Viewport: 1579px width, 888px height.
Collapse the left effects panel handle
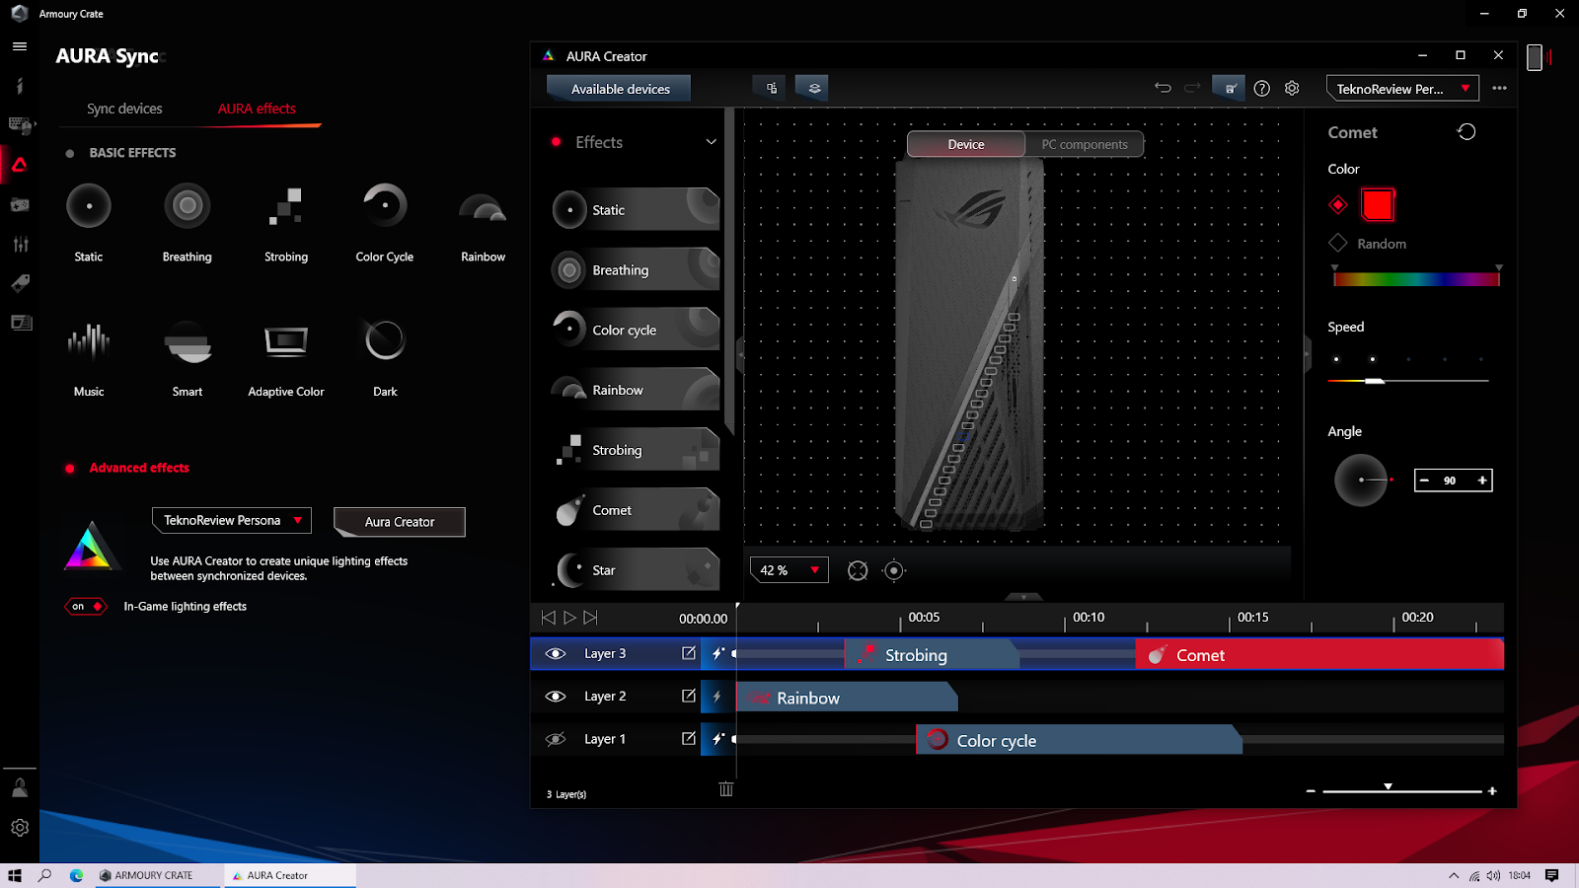tap(740, 355)
